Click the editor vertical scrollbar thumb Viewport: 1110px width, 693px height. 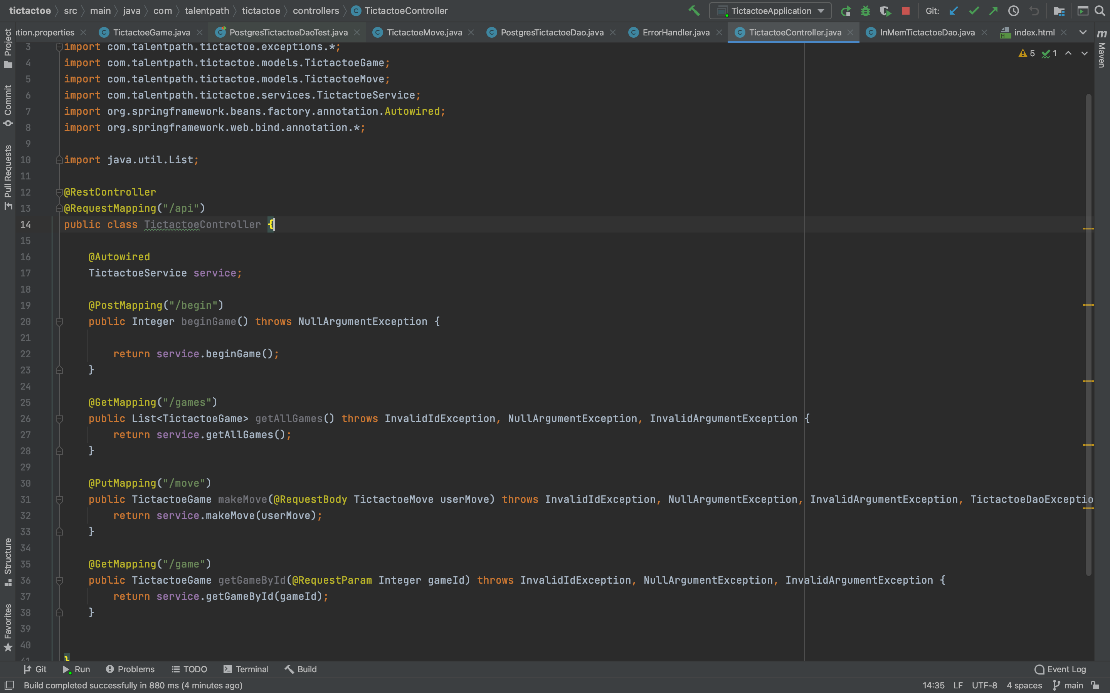(1088, 335)
